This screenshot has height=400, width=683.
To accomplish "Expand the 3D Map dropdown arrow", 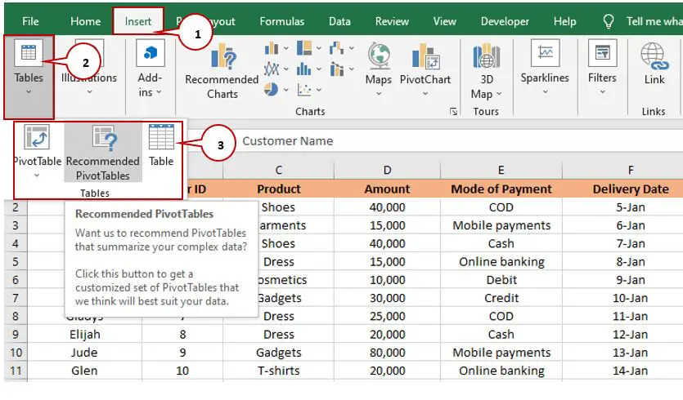I will (x=499, y=94).
